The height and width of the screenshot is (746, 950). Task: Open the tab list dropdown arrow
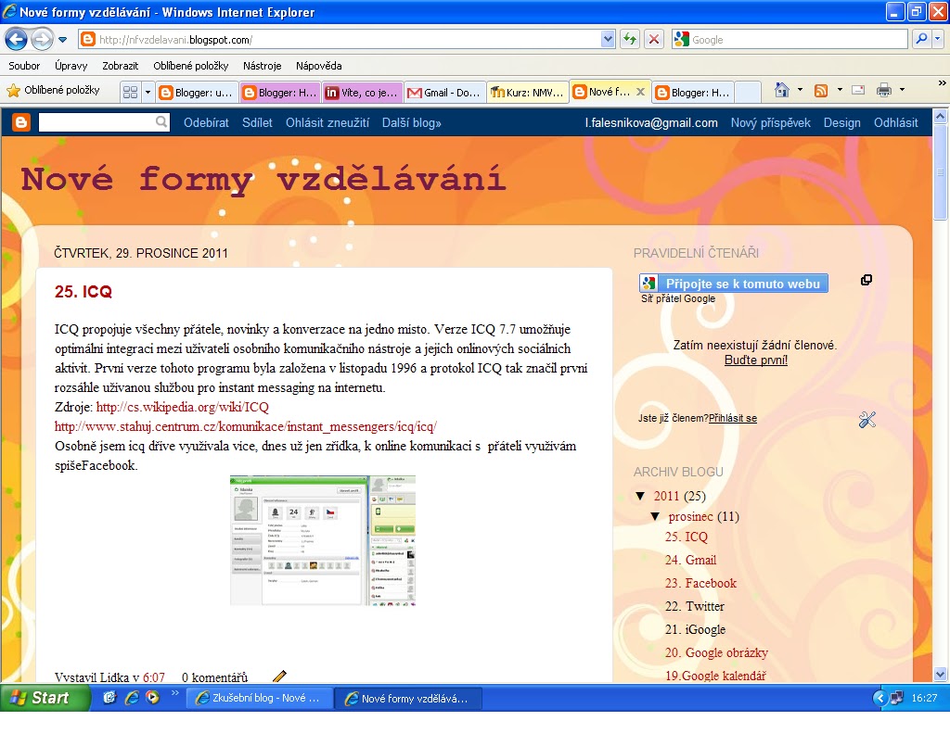[148, 92]
